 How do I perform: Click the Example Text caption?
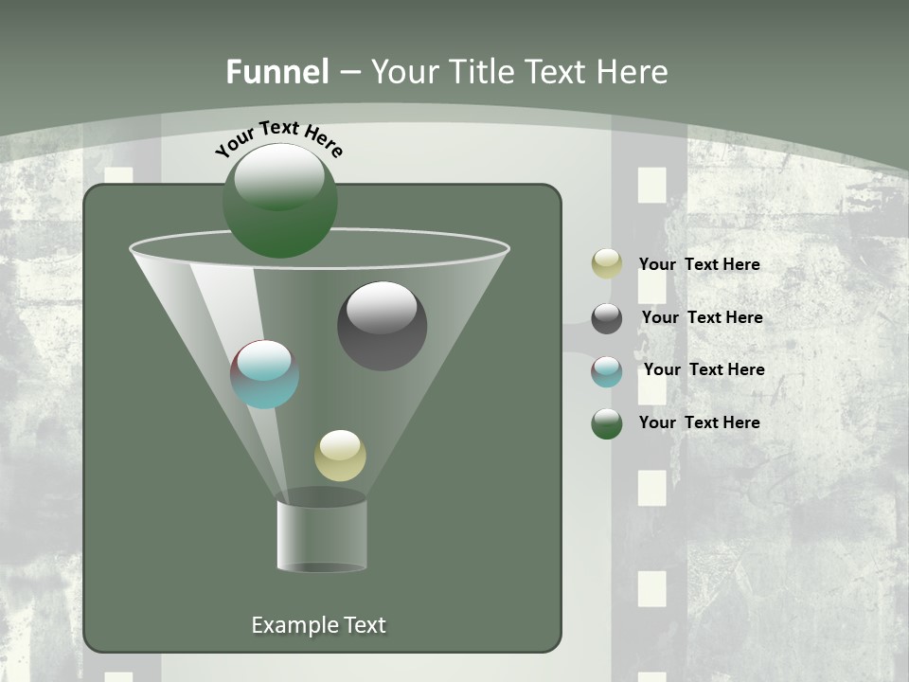318,625
